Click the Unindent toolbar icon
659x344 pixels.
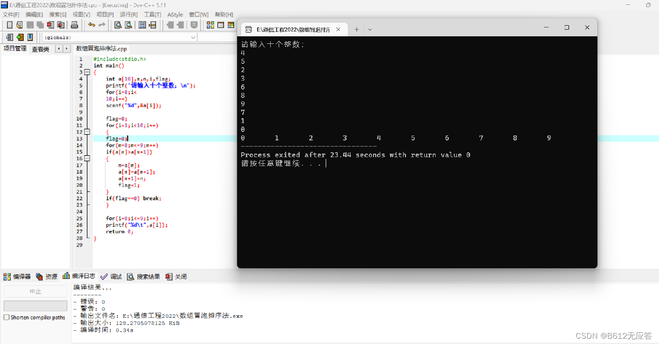tap(180, 25)
